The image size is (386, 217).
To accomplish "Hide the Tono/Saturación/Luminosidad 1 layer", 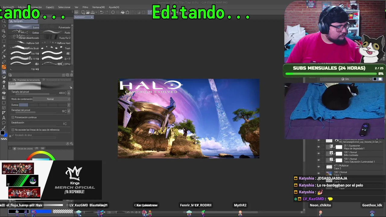I will pos(318,160).
